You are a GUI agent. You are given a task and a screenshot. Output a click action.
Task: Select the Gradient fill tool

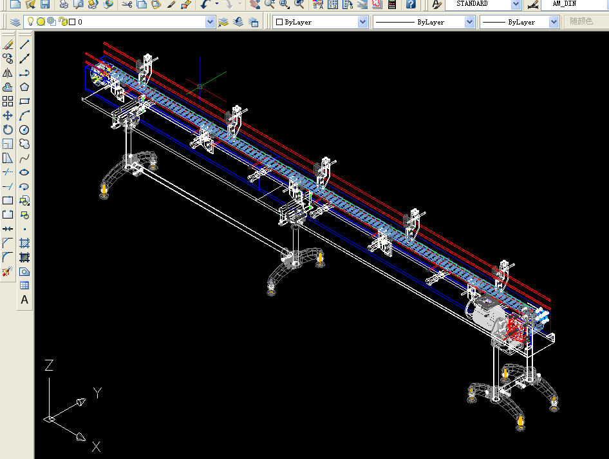[24, 257]
